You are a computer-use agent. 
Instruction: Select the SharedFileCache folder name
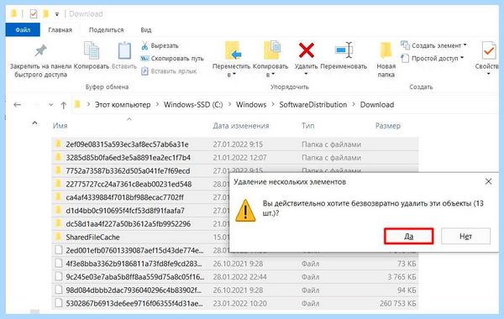click(92, 237)
